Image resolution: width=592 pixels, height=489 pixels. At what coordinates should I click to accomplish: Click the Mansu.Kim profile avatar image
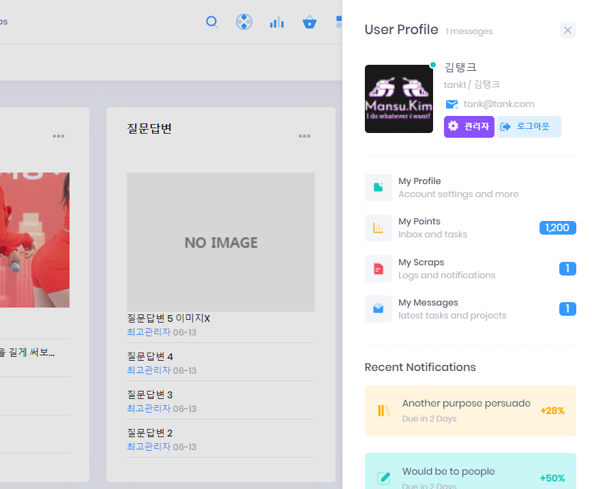tap(399, 99)
